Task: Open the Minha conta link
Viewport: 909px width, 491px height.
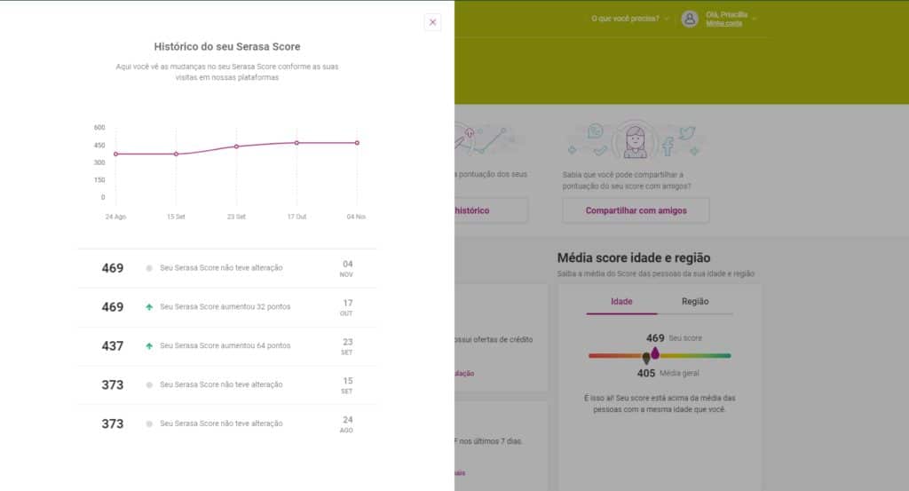Action: [723, 24]
